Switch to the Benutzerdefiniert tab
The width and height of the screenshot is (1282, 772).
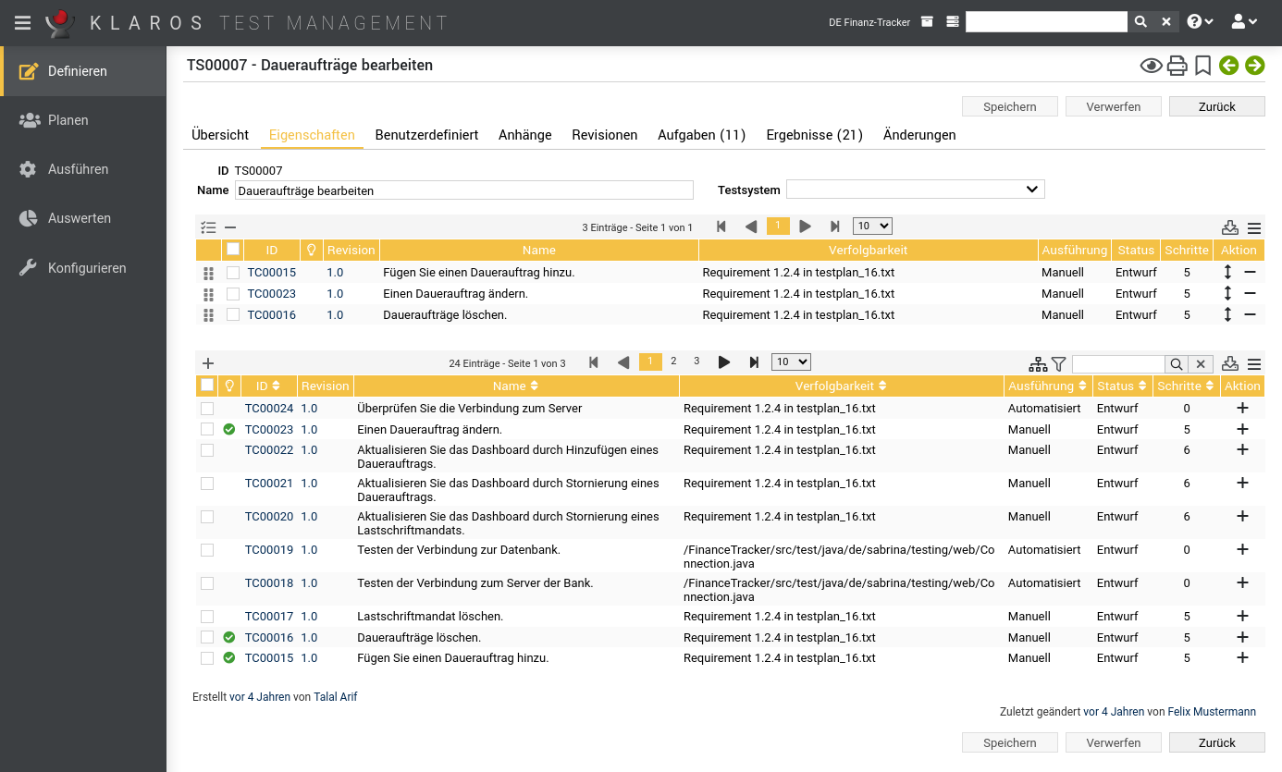[426, 135]
